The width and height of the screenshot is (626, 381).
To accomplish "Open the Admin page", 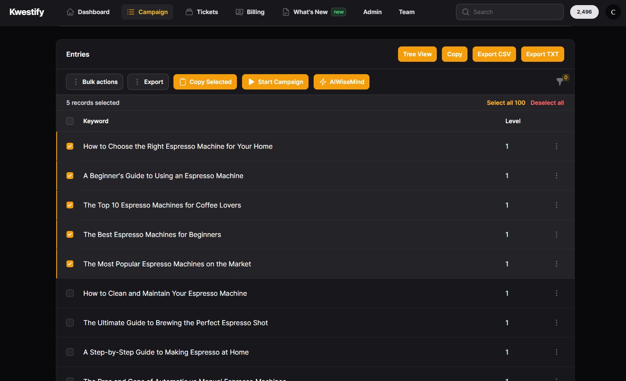I will [x=372, y=12].
